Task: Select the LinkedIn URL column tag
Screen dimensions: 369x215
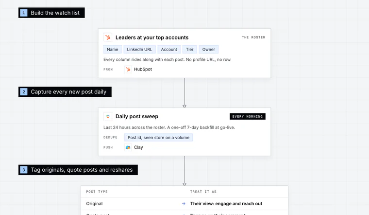Action: 139,49
